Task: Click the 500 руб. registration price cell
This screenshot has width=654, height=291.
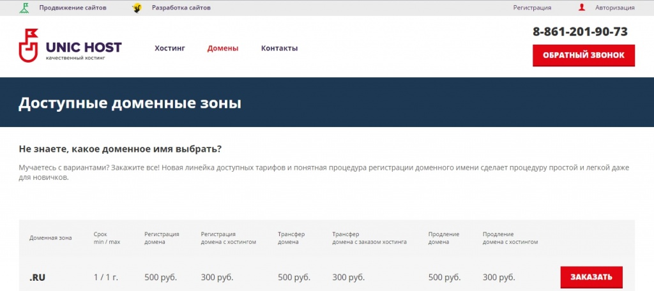Action: (160, 277)
